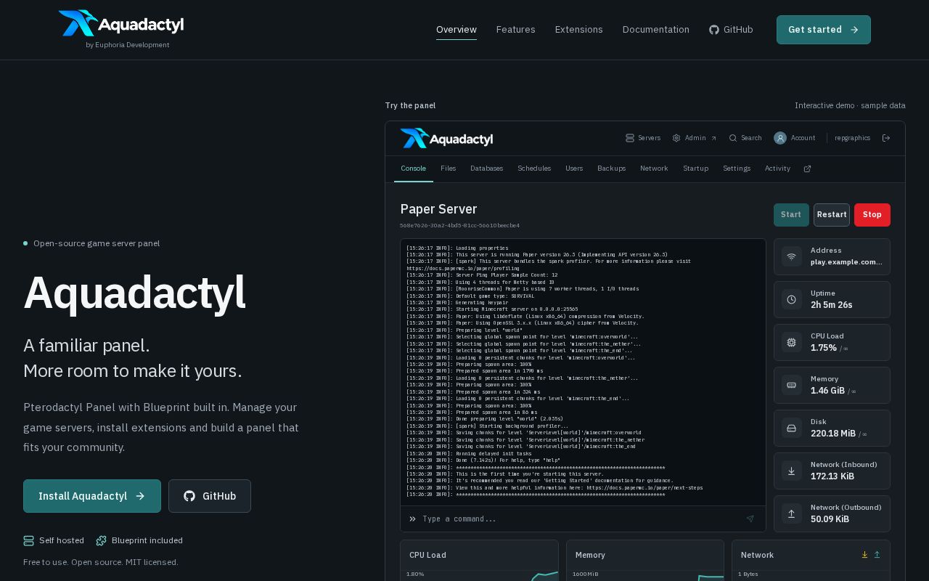Select the Overview nav item
Image resolution: width=929 pixels, height=581 pixels.
[x=457, y=30]
